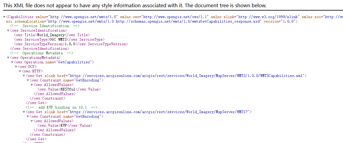Click the 'add KVP binding in 10.1' comment

62,107
